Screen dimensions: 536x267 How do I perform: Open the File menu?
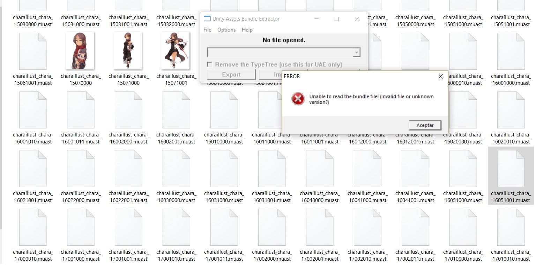coord(207,30)
